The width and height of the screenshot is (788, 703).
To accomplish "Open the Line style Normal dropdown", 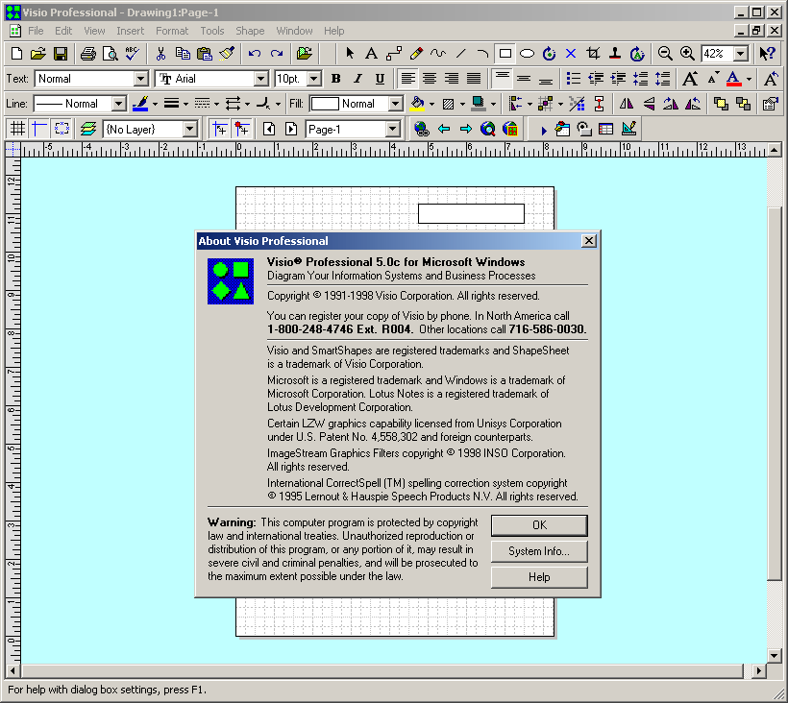I will click(119, 104).
